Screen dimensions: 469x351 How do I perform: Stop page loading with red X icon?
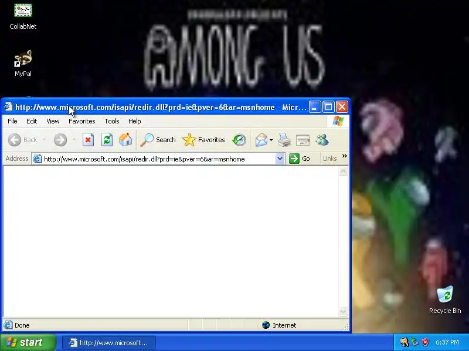tap(89, 140)
